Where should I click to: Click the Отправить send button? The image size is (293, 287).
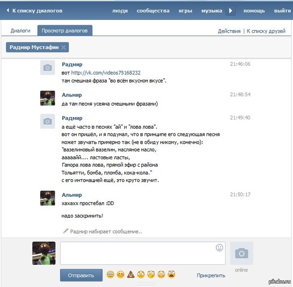tap(81, 275)
